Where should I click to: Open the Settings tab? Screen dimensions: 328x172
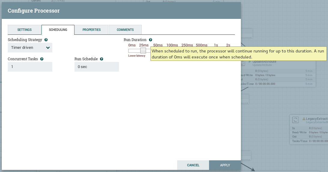click(x=24, y=30)
